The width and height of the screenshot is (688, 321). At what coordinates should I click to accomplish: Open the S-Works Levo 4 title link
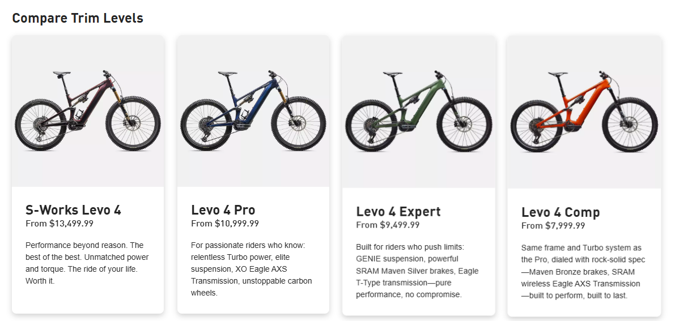coord(73,210)
